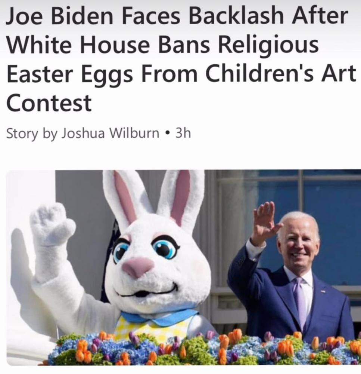Image resolution: width=361 pixels, height=374 pixels.
Task: Click the flag pin on suit lapel
Action: pos(323,291)
